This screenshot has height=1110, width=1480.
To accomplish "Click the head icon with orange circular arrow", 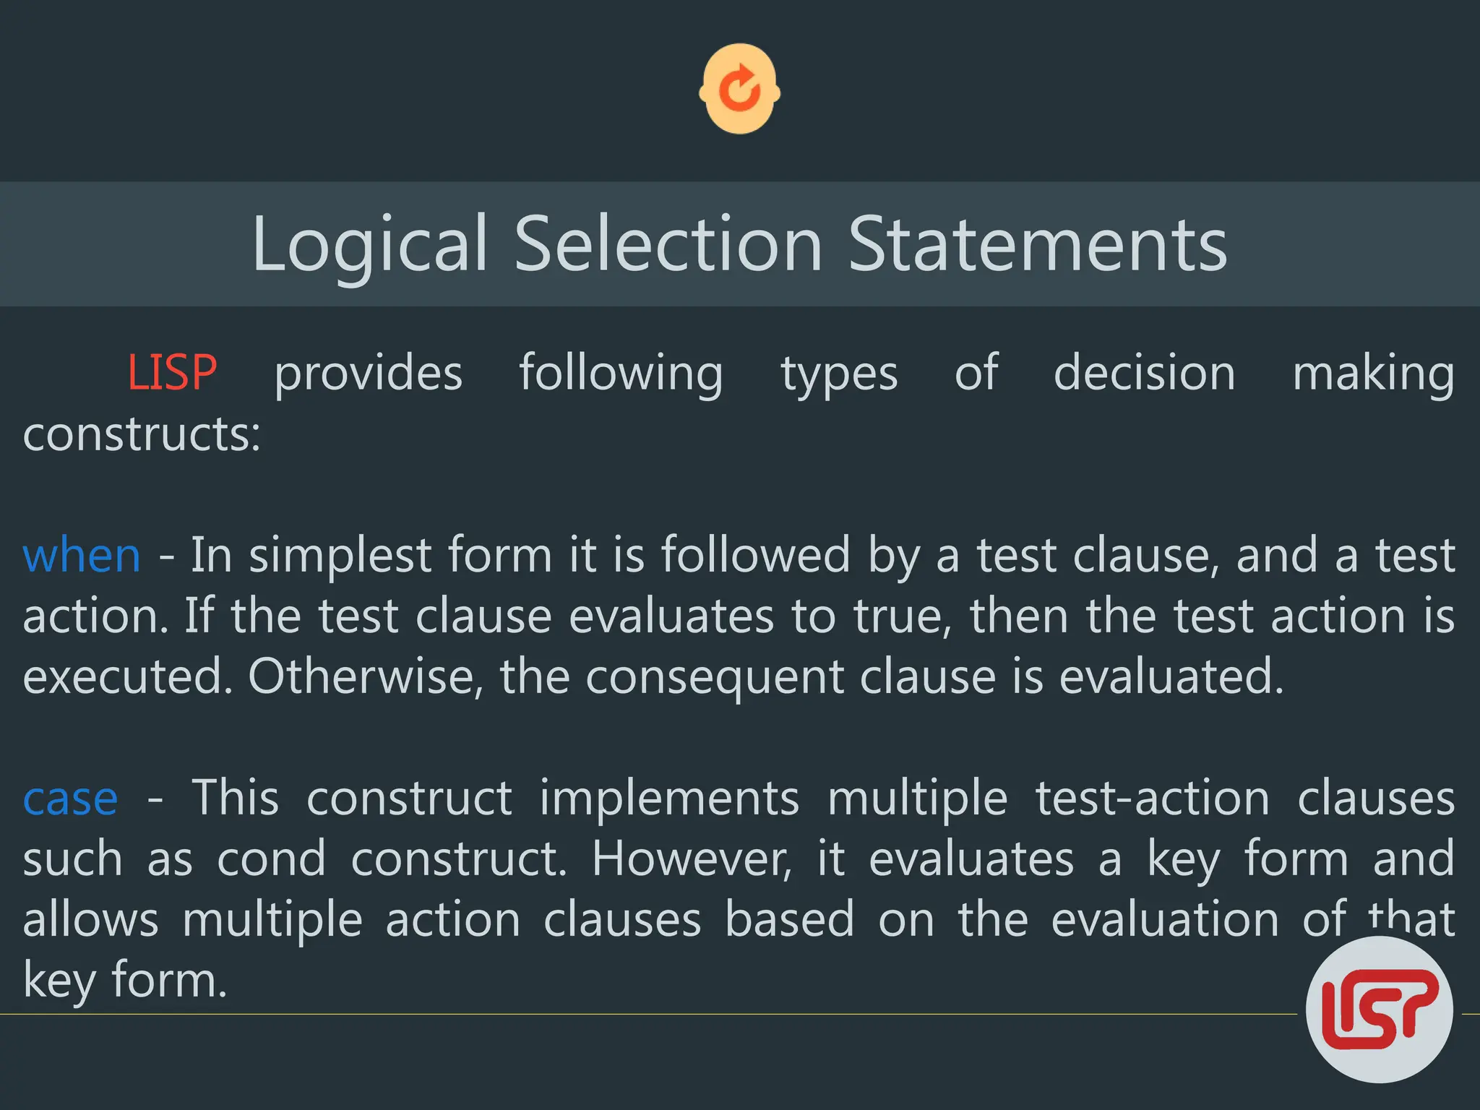I will coord(739,89).
